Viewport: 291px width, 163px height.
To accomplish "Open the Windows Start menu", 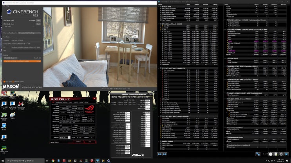I will (x=2, y=161).
